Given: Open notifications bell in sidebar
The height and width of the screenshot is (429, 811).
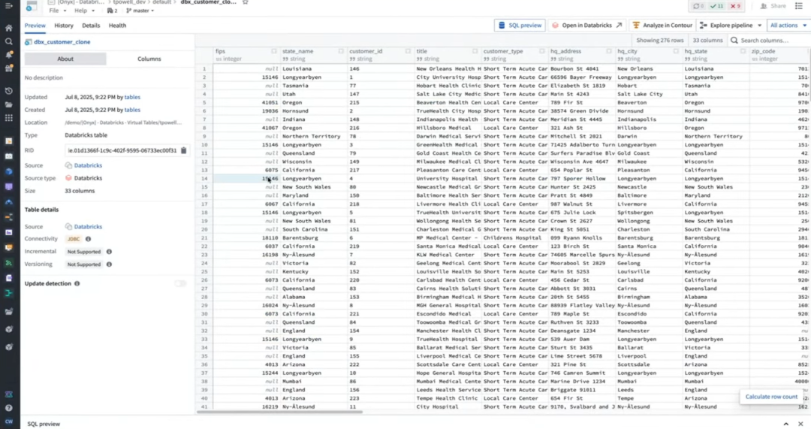Looking at the screenshot, I should click(x=9, y=55).
